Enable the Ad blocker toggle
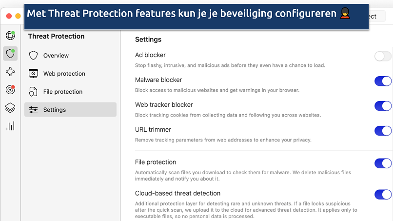The width and height of the screenshot is (393, 221). click(x=383, y=56)
